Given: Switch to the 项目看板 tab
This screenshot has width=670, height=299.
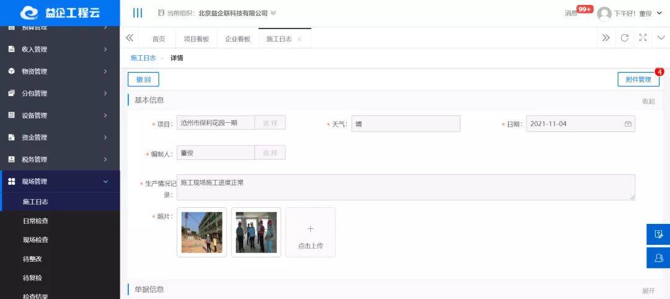Looking at the screenshot, I should point(196,38).
